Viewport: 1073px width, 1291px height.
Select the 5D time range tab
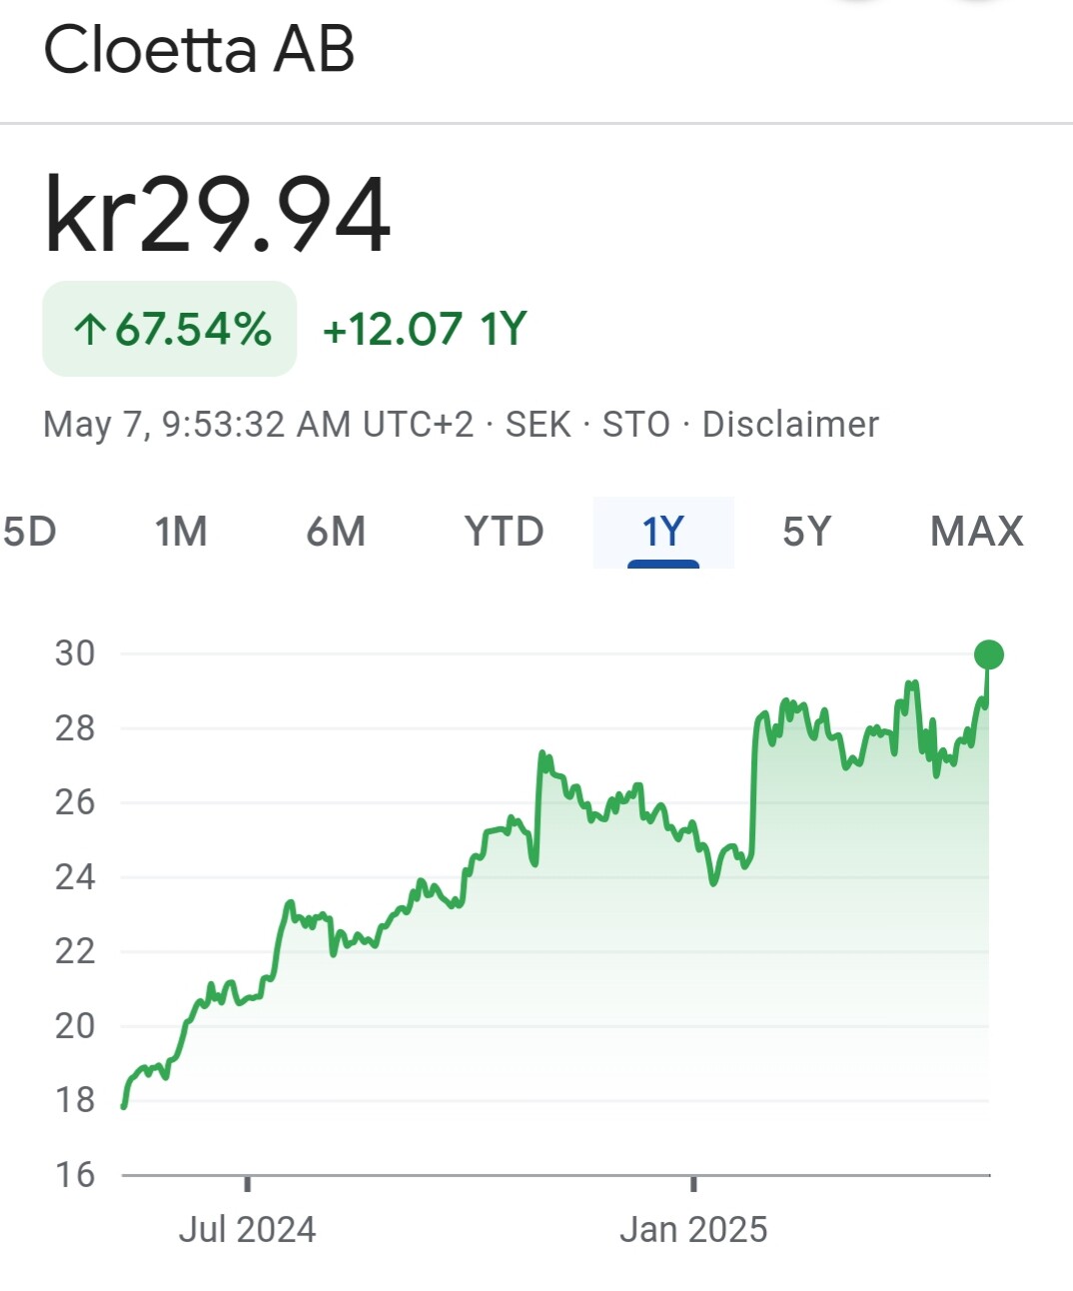[29, 532]
